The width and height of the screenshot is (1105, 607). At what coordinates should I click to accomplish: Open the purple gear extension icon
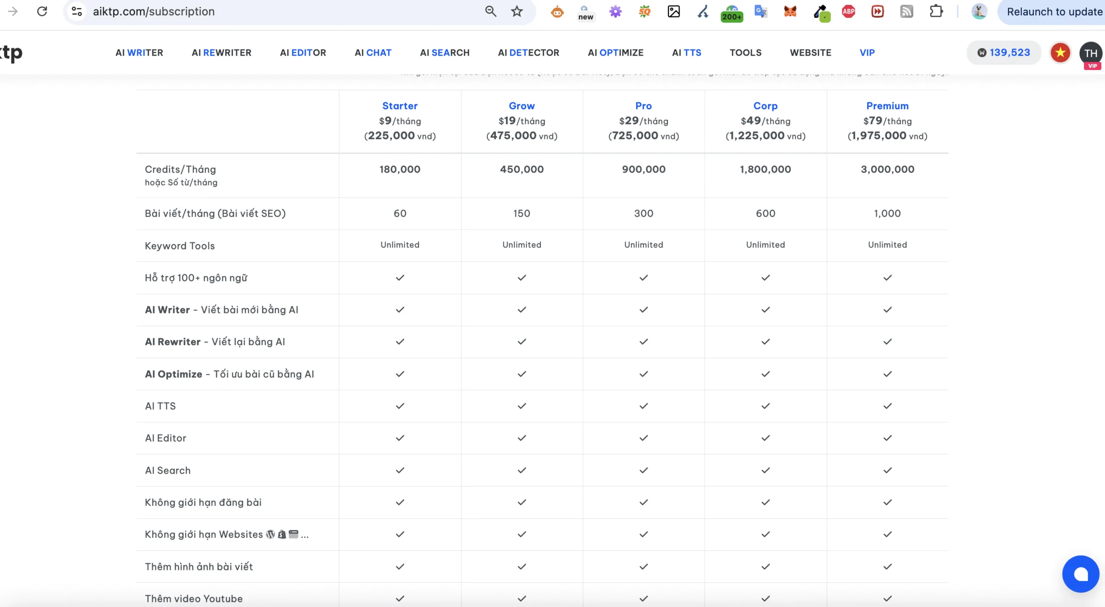coord(616,11)
